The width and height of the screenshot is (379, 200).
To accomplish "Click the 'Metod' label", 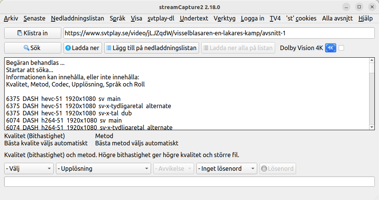I will click(104, 136).
